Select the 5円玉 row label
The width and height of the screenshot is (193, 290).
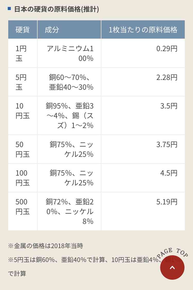21,82
